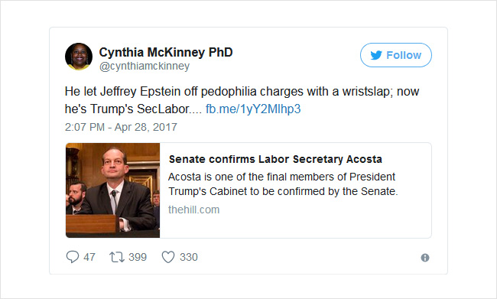Click the article description about Trump's Cabinet
Image resolution: width=497 pixels, height=299 pixels.
tap(283, 184)
